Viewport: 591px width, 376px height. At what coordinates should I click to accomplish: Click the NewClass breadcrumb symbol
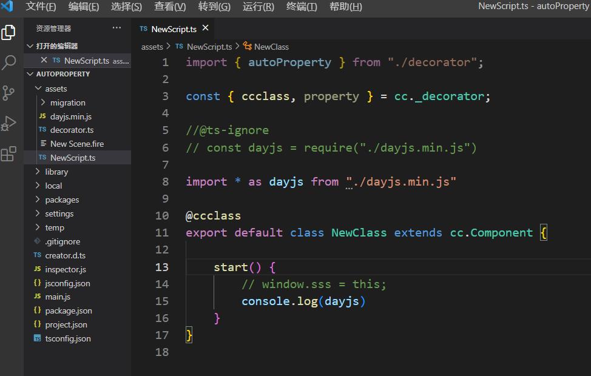271,47
